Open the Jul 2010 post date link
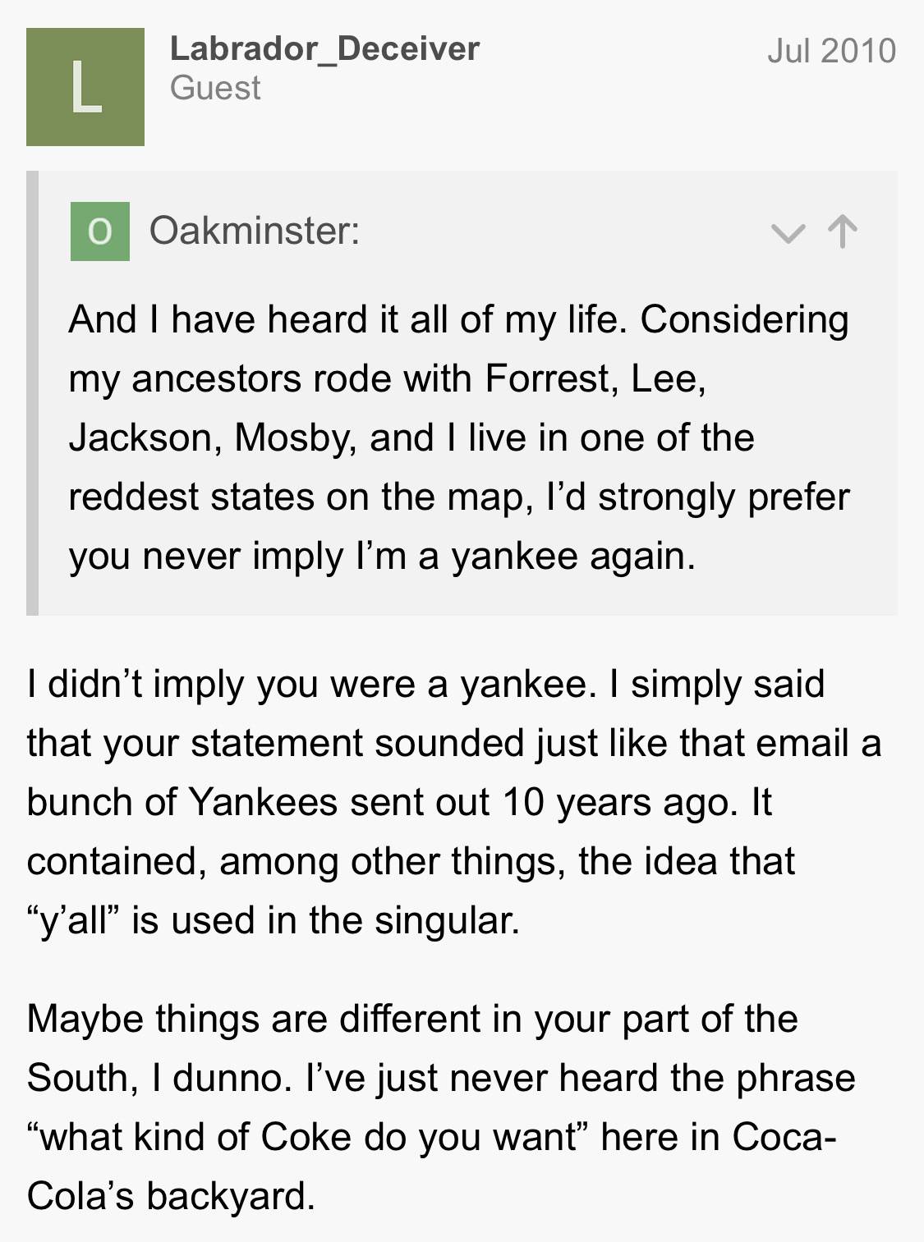 (x=831, y=51)
